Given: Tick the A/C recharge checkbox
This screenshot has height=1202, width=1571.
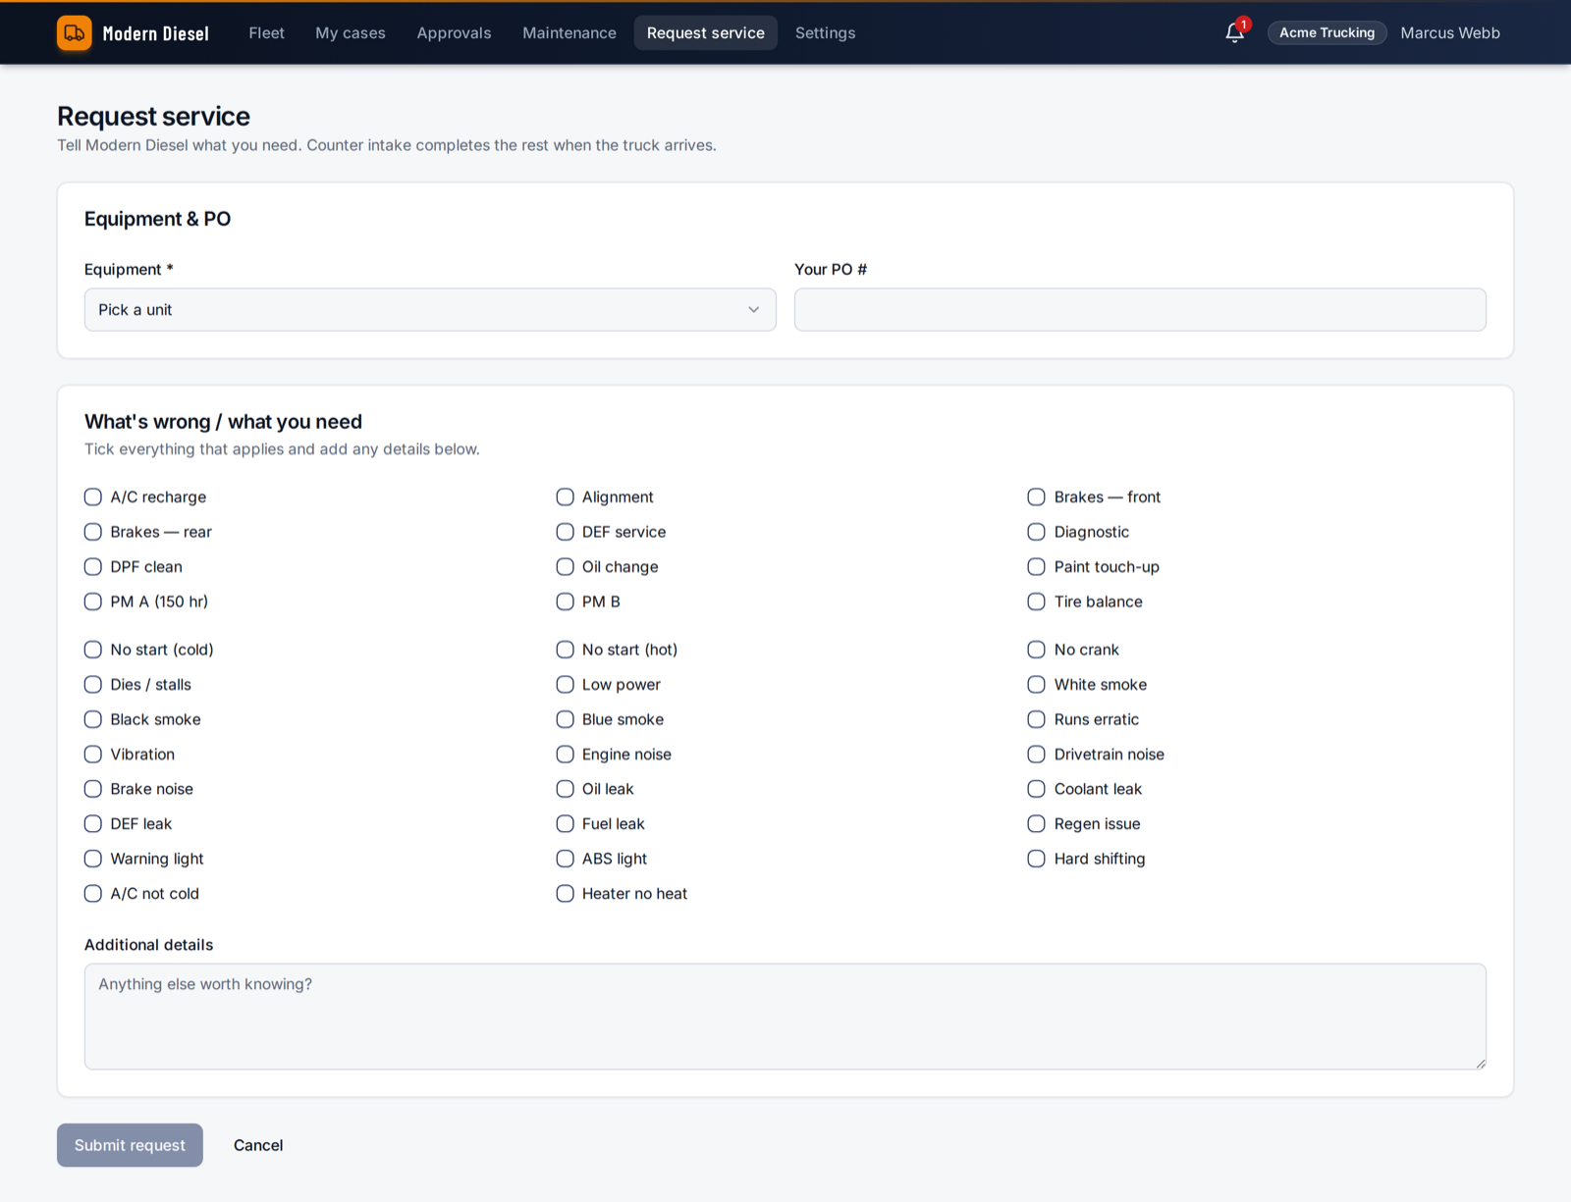Looking at the screenshot, I should [x=93, y=496].
